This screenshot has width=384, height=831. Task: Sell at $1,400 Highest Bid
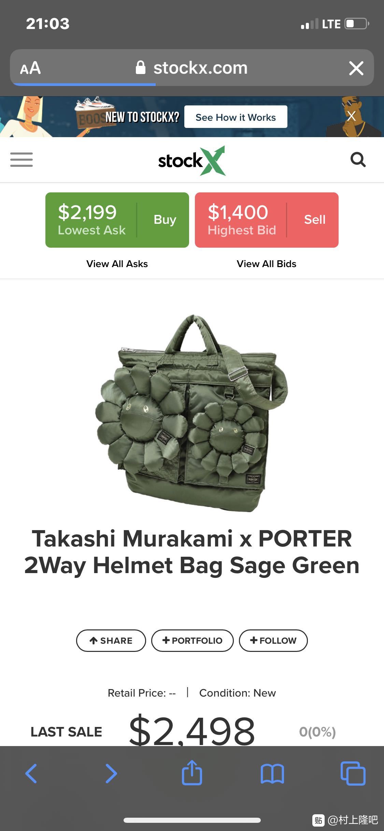pos(267,220)
